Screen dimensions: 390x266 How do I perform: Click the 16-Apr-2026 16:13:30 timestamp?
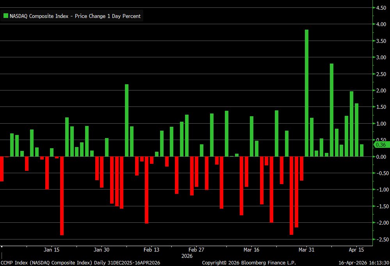363,262
